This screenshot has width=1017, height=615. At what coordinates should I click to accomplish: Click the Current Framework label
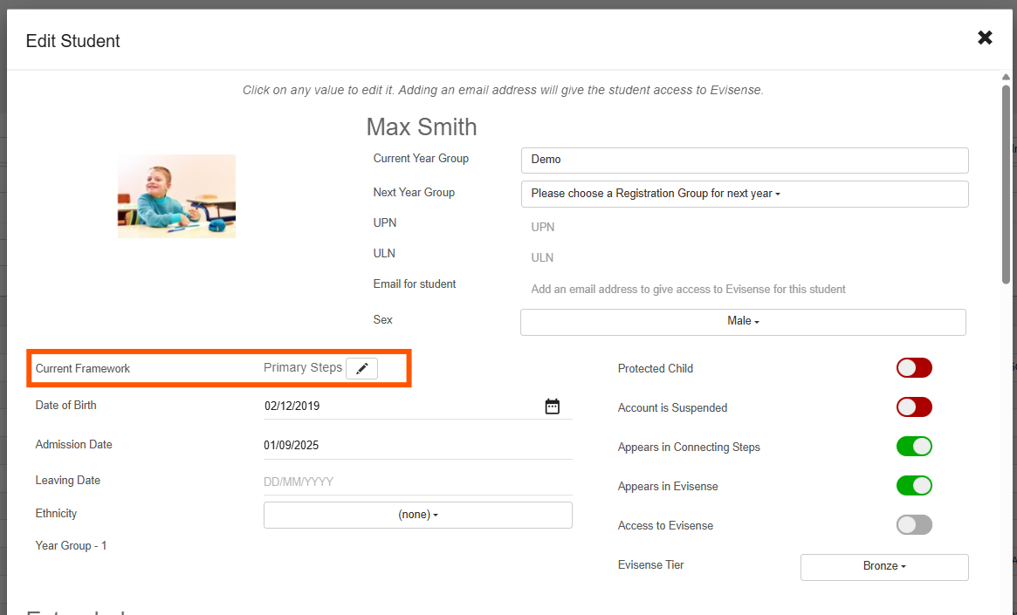(82, 369)
